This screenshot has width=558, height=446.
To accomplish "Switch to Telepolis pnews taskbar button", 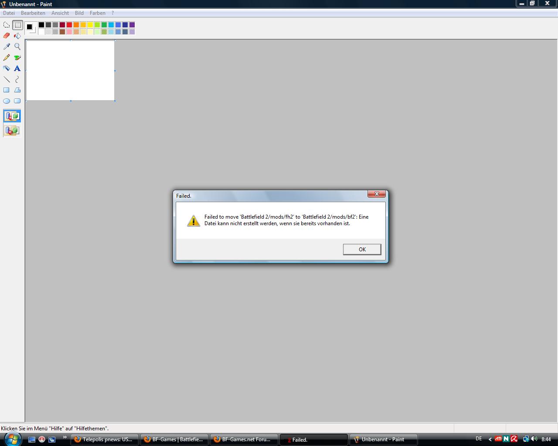I will (104, 439).
